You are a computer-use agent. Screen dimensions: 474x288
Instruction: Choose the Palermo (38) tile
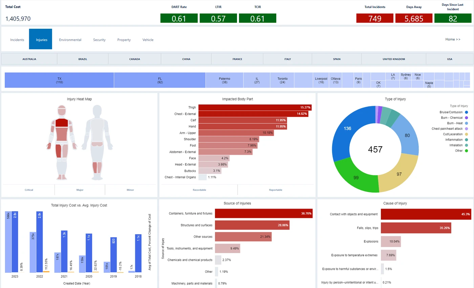pos(224,80)
